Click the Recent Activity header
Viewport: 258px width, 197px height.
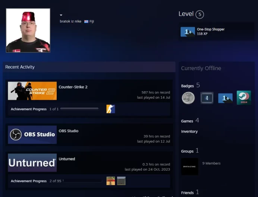(20, 67)
